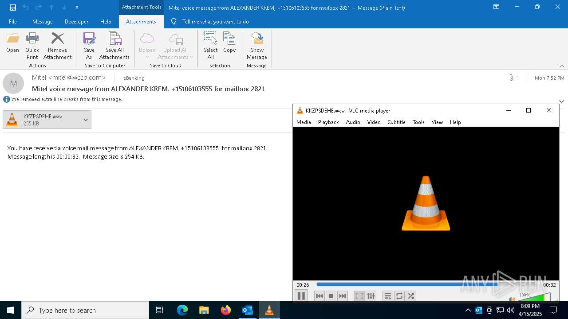Copy the selected attachment
Viewport: 568px width, 319px height.
229,43
